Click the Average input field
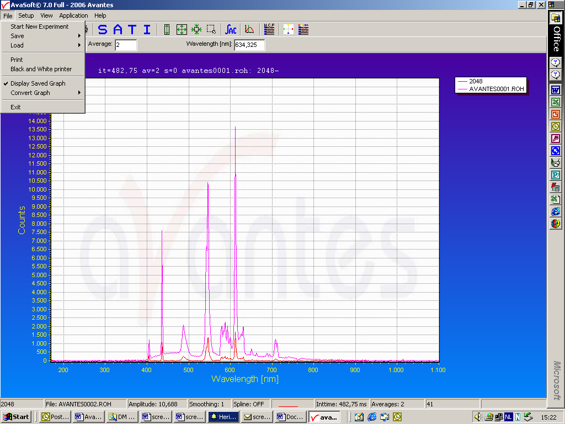This screenshot has width=565, height=424. tap(126, 45)
